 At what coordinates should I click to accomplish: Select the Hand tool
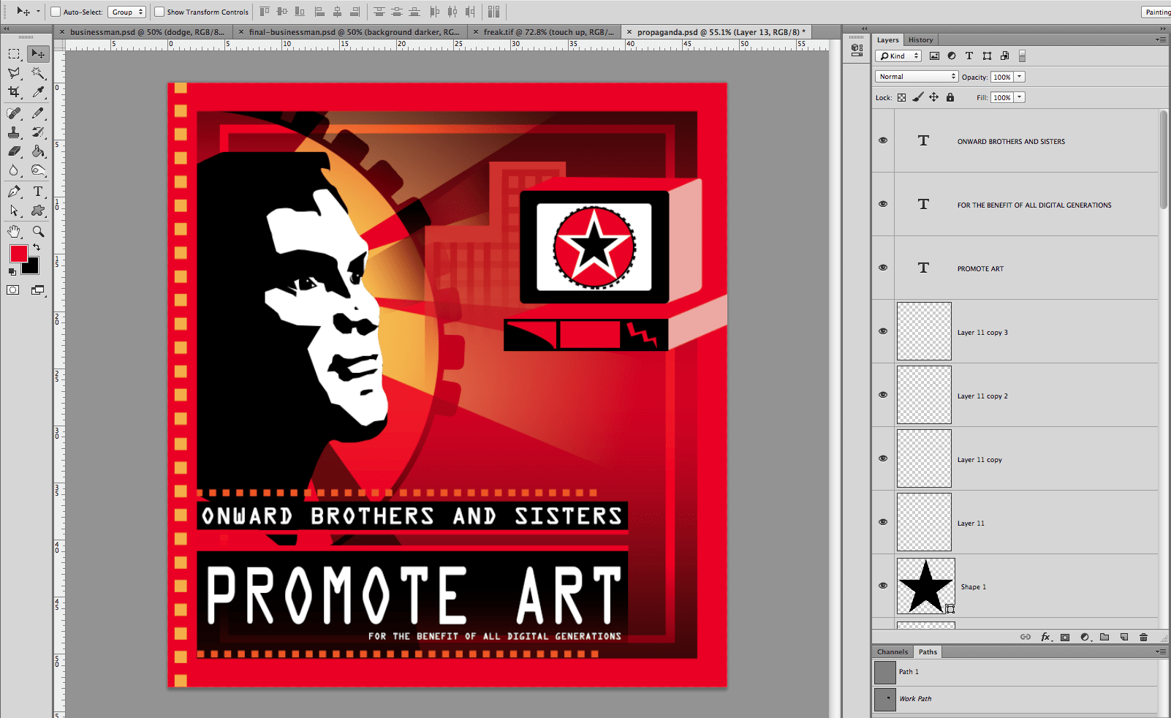14,231
